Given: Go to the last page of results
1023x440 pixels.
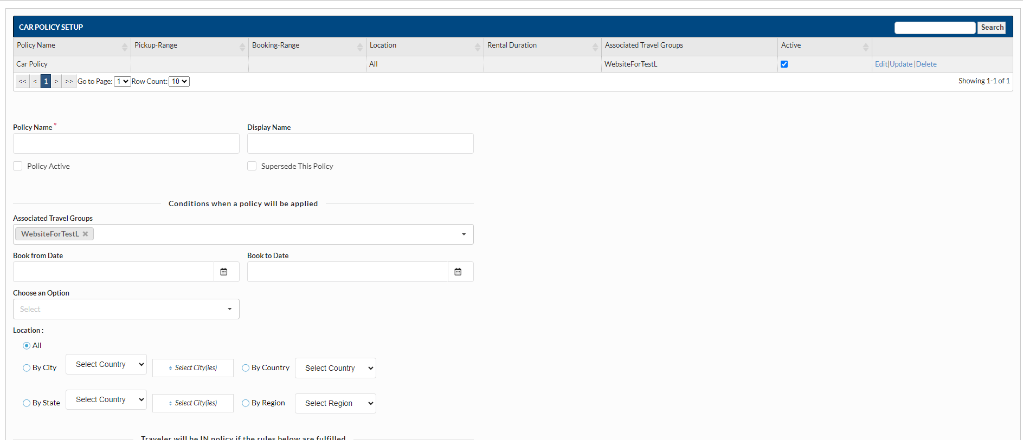Looking at the screenshot, I should [x=69, y=81].
